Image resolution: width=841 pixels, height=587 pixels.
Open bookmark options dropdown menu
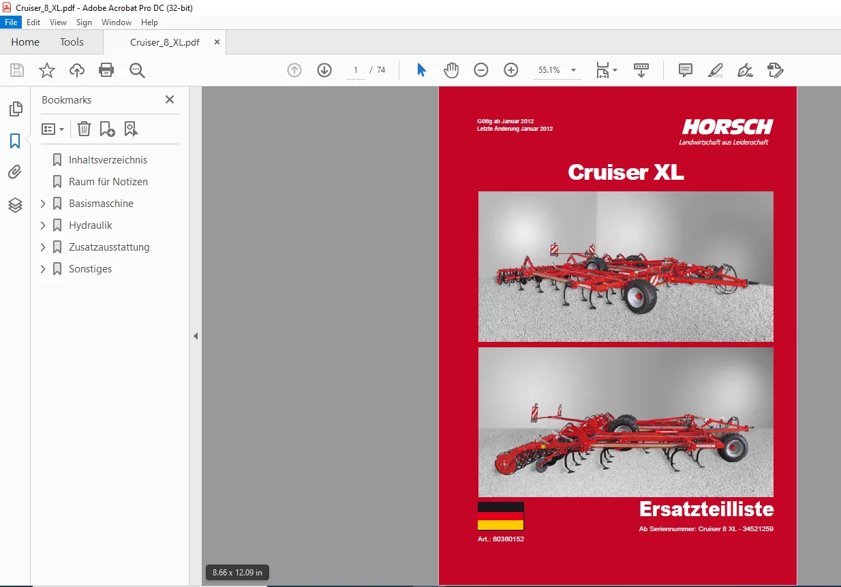[52, 129]
